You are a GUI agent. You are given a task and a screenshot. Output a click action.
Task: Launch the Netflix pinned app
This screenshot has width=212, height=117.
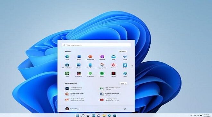click(113, 74)
